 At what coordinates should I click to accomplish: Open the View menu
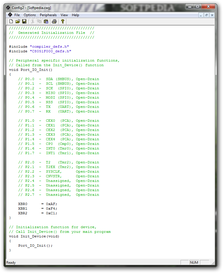[x=64, y=15]
